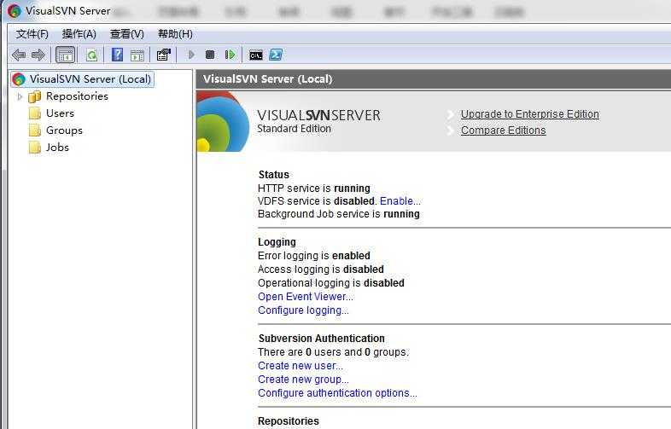
Task: Stop the server with stop icon
Action: tap(210, 55)
